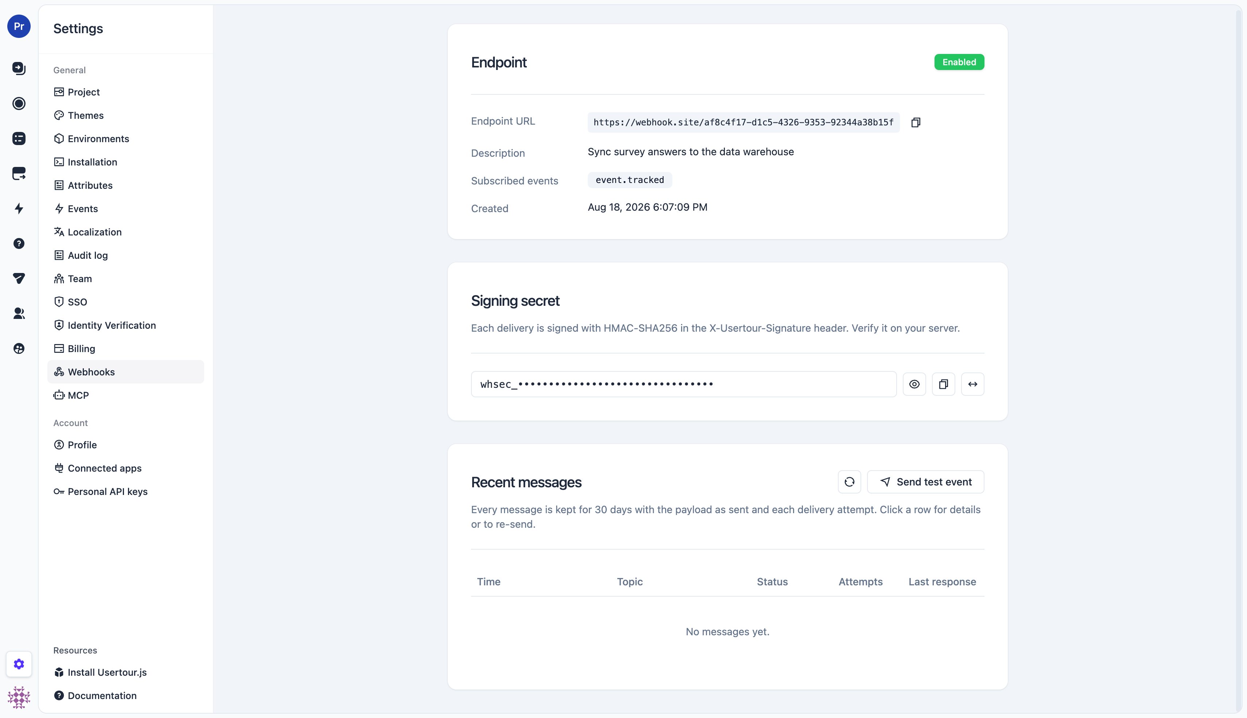The image size is (1247, 718).
Task: Open Localization settings
Action: pyautogui.click(x=125, y=232)
